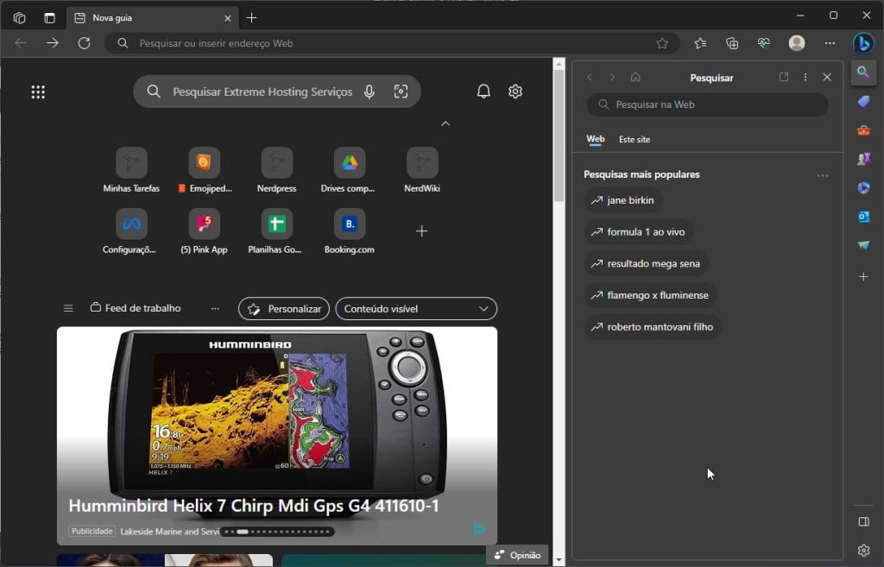The width and height of the screenshot is (884, 567).
Task: Open visual search camera icon
Action: [401, 91]
